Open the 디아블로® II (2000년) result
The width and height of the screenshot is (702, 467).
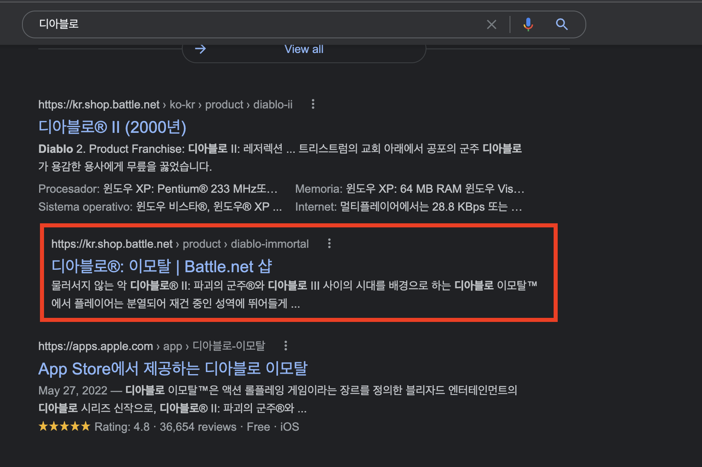[x=112, y=127]
